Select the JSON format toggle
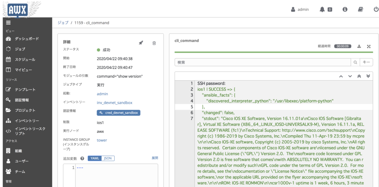This screenshot has width=379, height=187. [108, 158]
